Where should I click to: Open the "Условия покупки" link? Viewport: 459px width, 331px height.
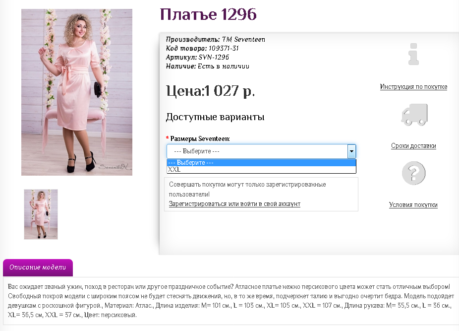[x=413, y=204]
